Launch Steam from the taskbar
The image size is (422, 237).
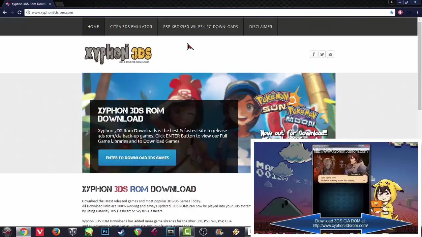[x=121, y=232]
